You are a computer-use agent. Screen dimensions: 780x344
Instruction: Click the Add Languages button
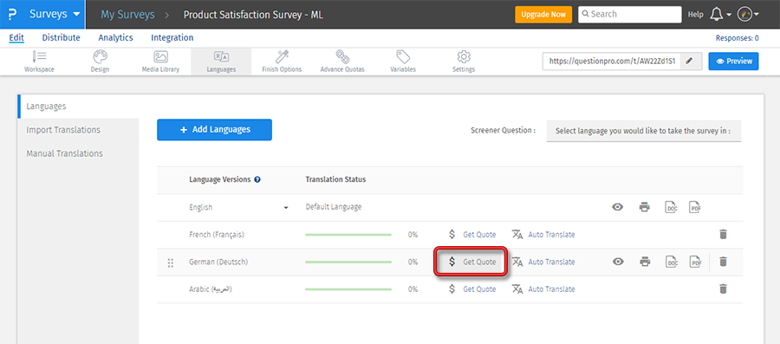(x=214, y=130)
